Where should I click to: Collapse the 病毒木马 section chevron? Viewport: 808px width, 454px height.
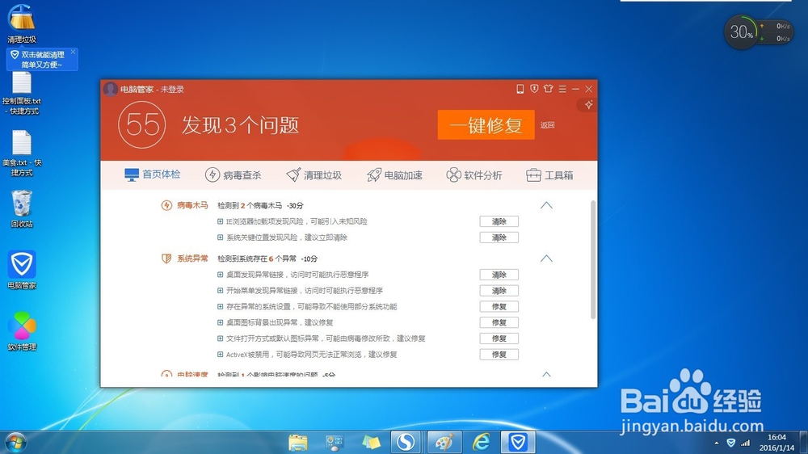pyautogui.click(x=546, y=205)
